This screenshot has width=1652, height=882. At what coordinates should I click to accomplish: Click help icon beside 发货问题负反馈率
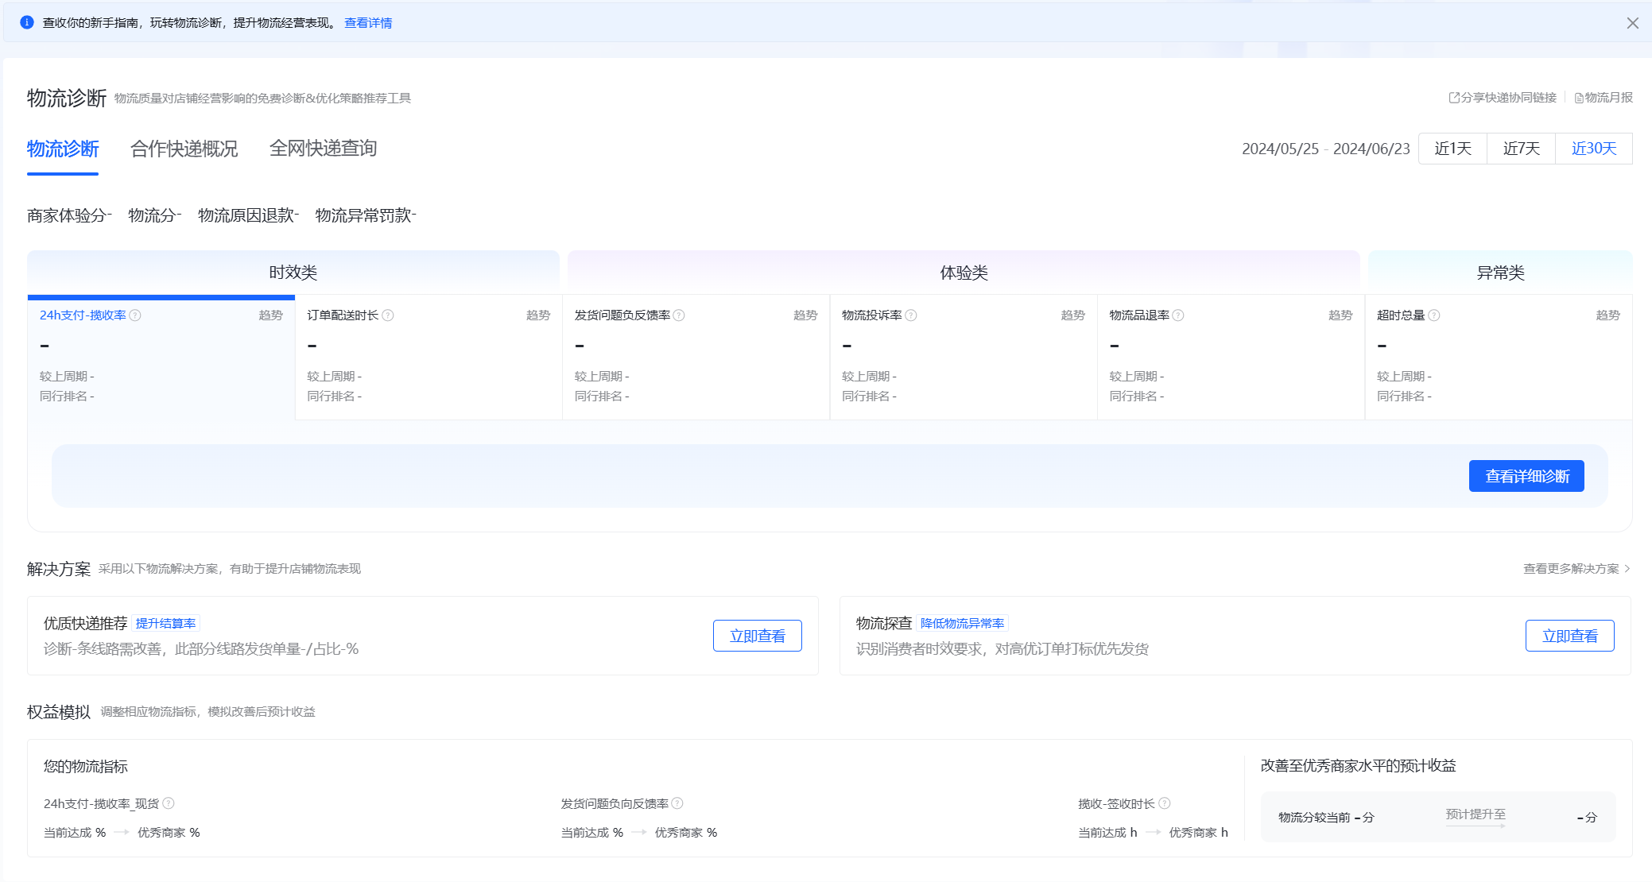click(x=679, y=315)
